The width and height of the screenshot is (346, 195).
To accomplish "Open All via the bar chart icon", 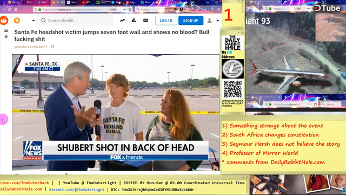I will click(x=134, y=21).
